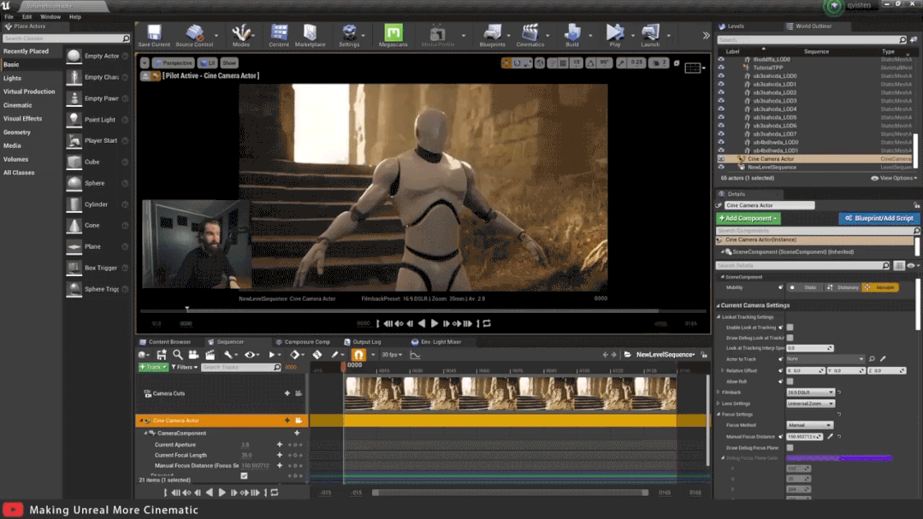Open the Lens Settings Universal Zoom dropdown

811,404
